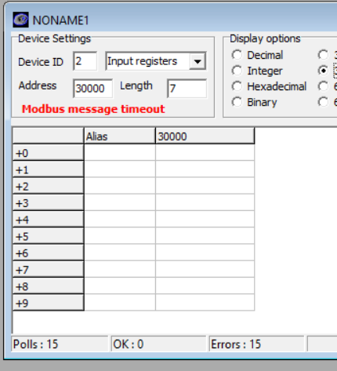
Task: Select the +9 row header
Action: click(x=48, y=304)
